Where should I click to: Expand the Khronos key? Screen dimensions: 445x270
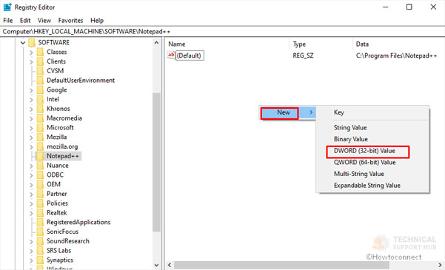pos(32,109)
